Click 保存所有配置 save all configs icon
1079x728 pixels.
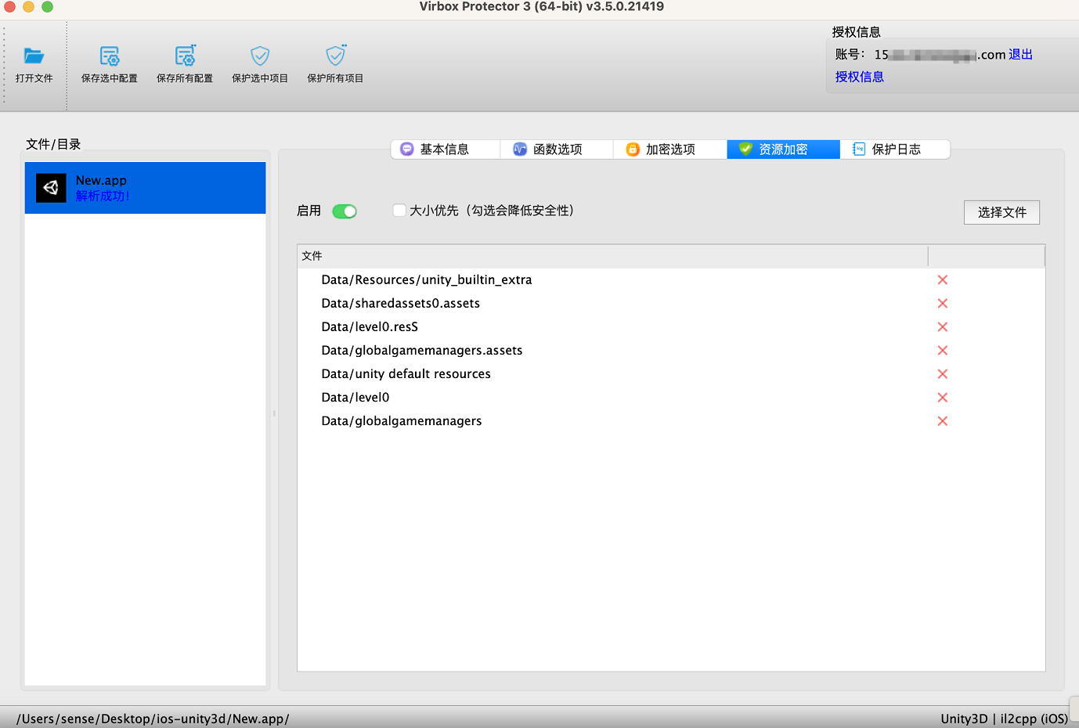coord(185,56)
